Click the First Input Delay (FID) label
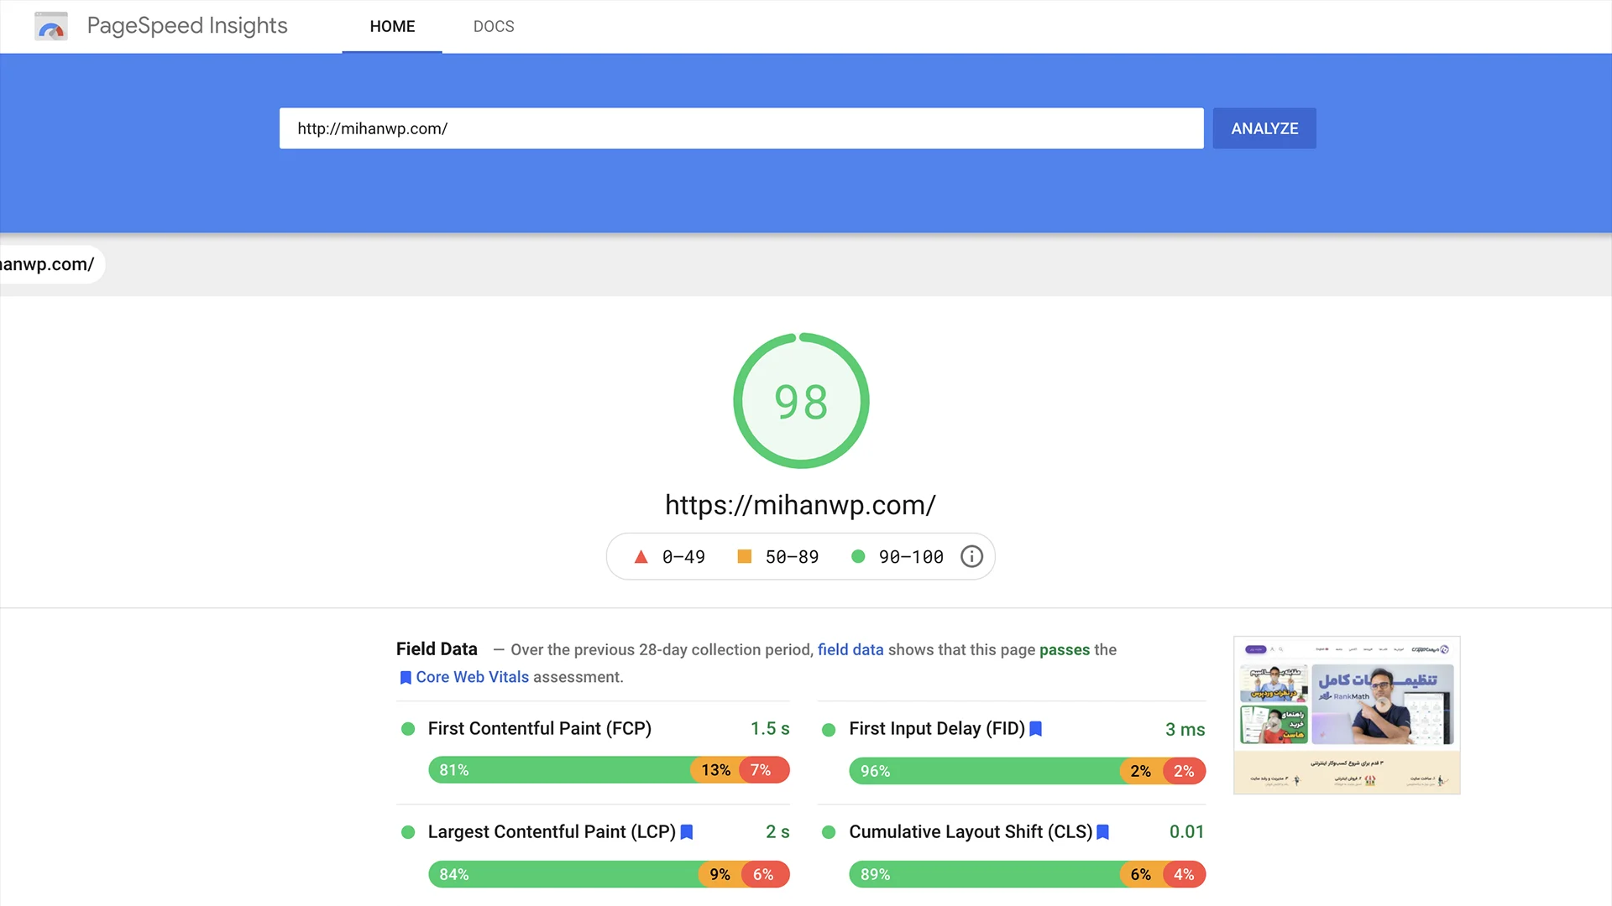This screenshot has height=906, width=1612. [x=937, y=729]
